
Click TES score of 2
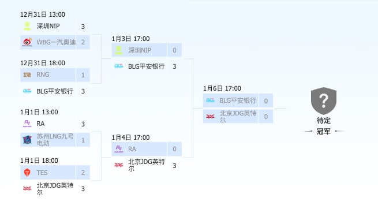[83, 173]
